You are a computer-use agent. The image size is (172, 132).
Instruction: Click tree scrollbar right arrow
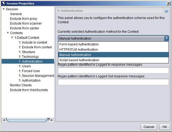(x=52, y=120)
